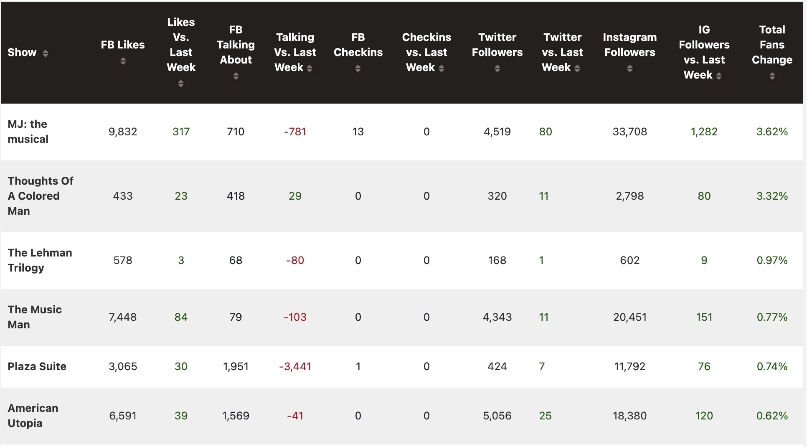Sort by FB Checkins arrow icon

coord(358,69)
